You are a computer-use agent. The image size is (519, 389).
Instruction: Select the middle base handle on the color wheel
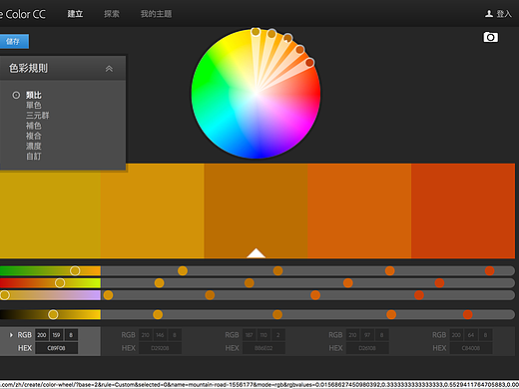tap(287, 38)
